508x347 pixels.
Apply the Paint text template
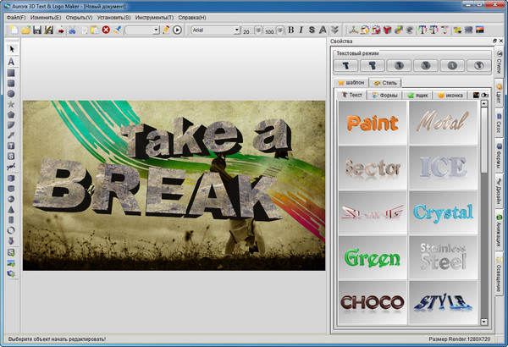pos(373,123)
